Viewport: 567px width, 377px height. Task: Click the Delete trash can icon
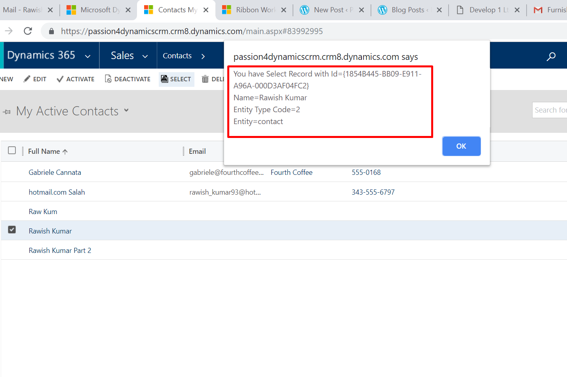coord(205,79)
